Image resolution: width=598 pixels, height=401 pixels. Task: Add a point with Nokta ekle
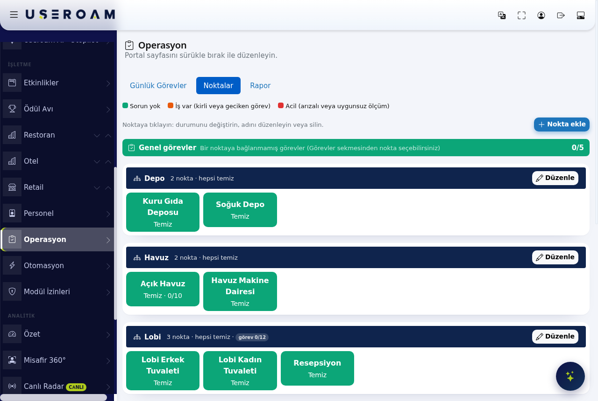(562, 124)
